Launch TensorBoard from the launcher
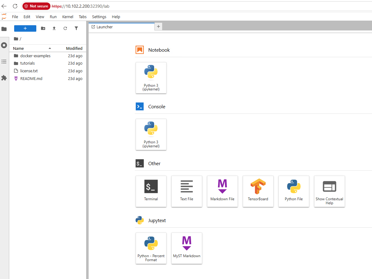The height and width of the screenshot is (279, 372). (x=258, y=191)
